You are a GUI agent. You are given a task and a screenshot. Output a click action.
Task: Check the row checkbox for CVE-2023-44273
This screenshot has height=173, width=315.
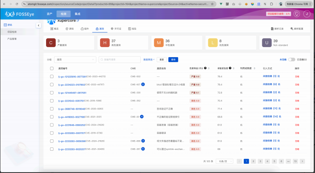(52, 76)
